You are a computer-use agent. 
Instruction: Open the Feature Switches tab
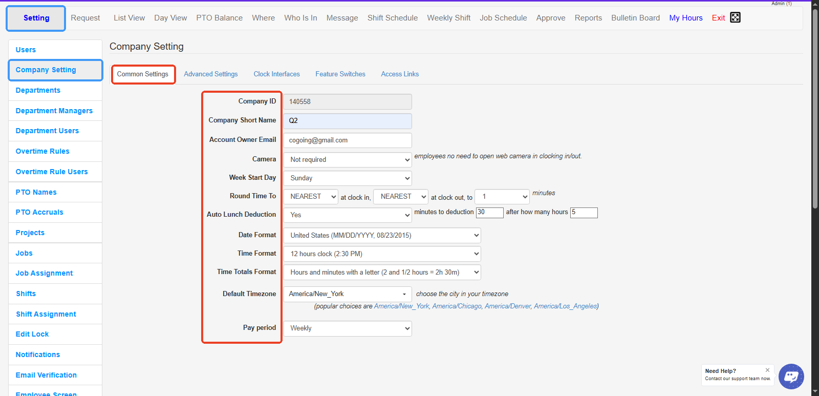click(x=340, y=74)
